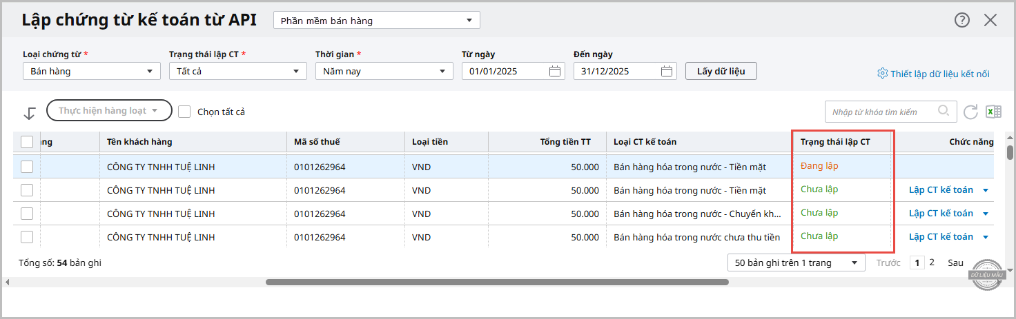The height and width of the screenshot is (319, 1016).
Task: Expand the Thời gian dropdown showing Năm nay
Action: (x=384, y=71)
